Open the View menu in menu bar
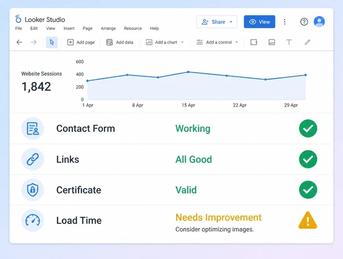This screenshot has height=259, width=343. [x=50, y=28]
